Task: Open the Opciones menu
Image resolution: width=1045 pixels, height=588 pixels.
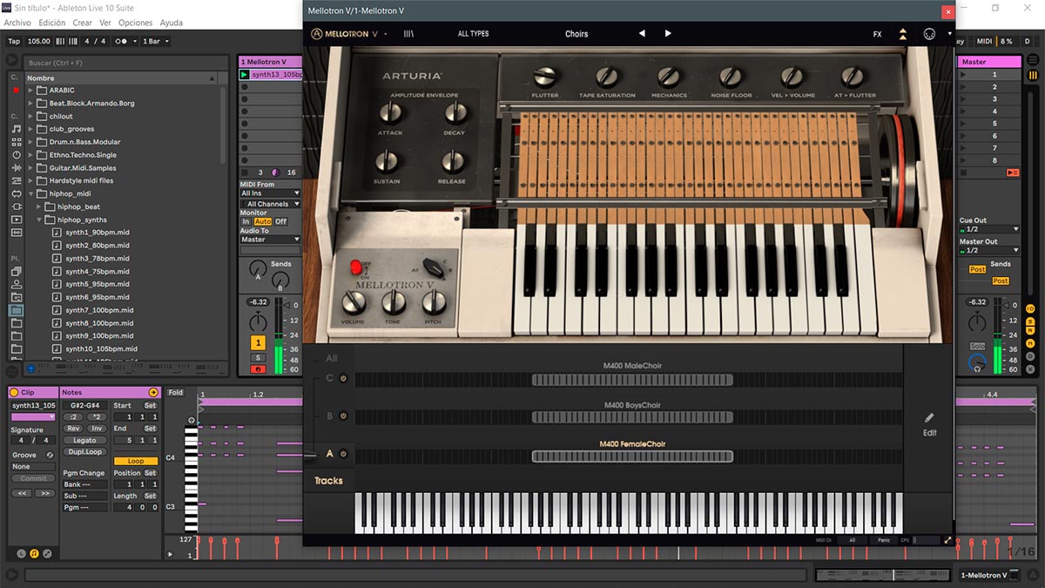Action: pyautogui.click(x=135, y=23)
